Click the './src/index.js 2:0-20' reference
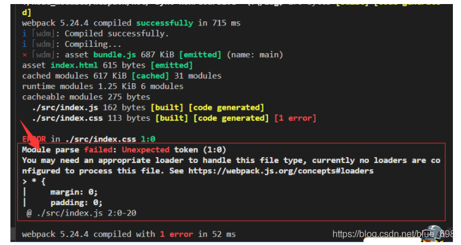Image resolution: width=461 pixels, height=245 pixels. [x=86, y=213]
